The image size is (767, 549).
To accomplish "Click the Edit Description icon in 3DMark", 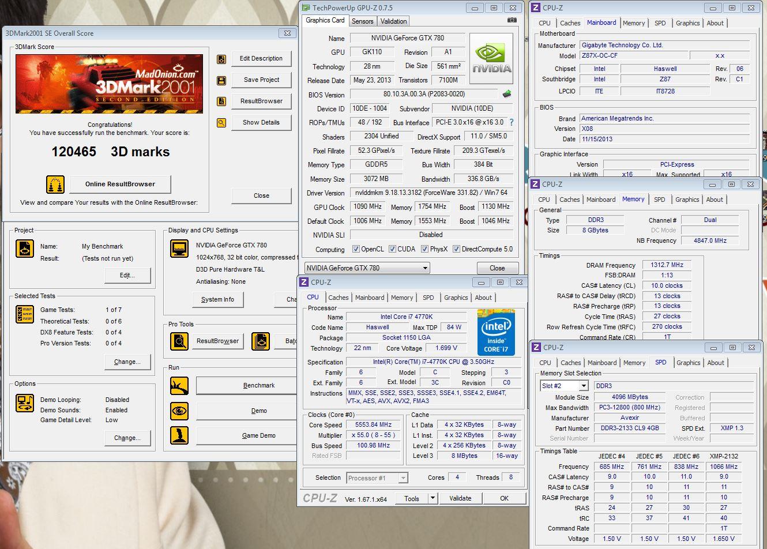I will [221, 59].
